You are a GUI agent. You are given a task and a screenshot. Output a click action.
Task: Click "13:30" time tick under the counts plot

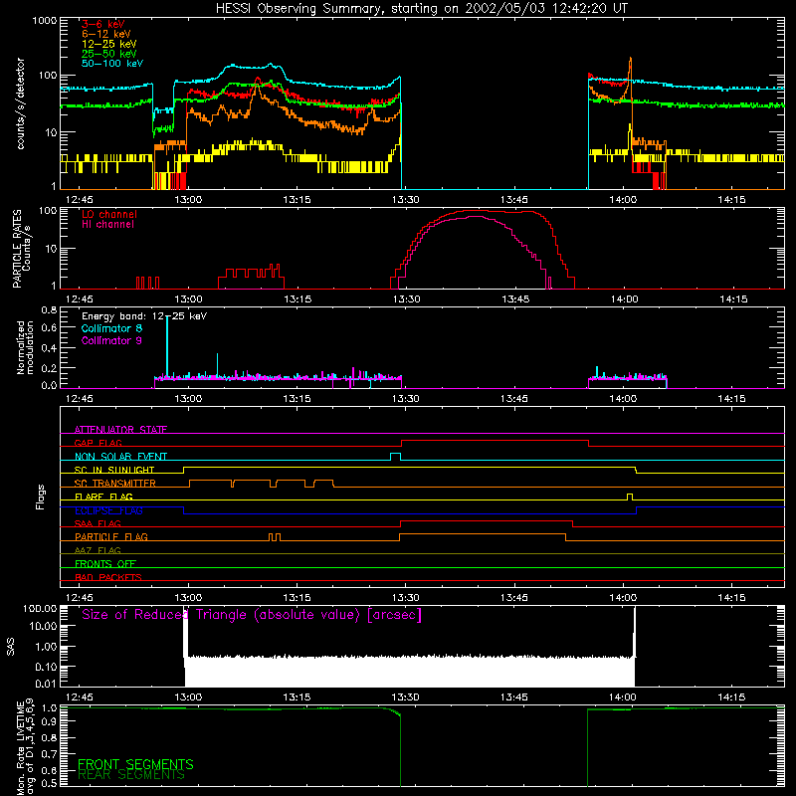405,200
